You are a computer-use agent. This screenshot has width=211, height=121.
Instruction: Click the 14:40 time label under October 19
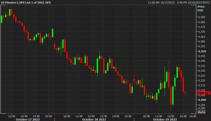193,116
